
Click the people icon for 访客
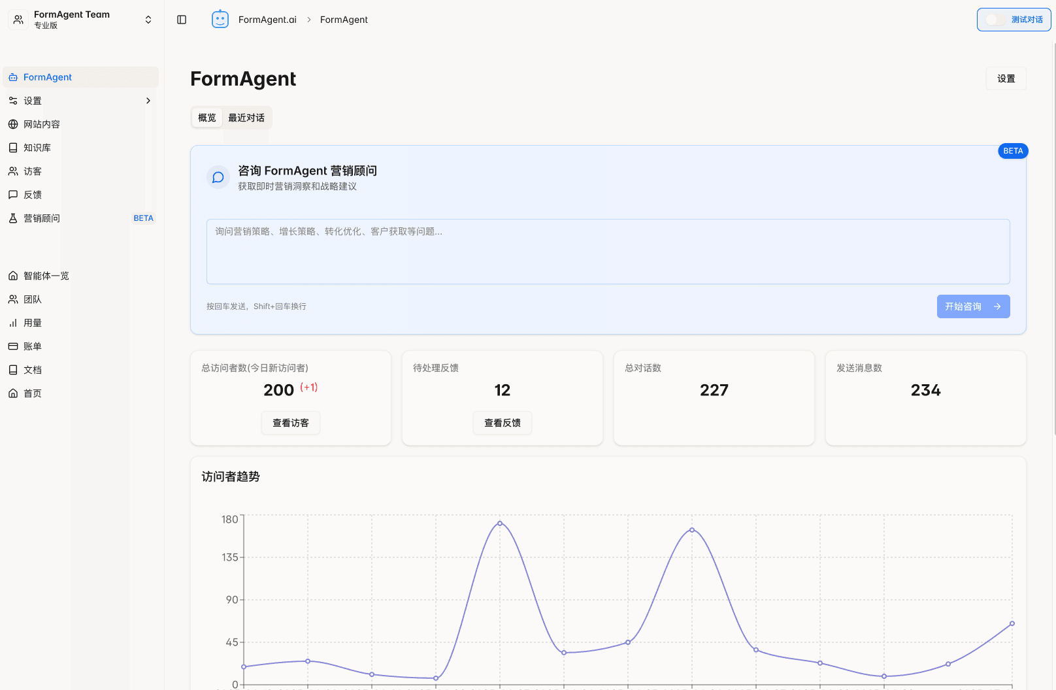(13, 171)
